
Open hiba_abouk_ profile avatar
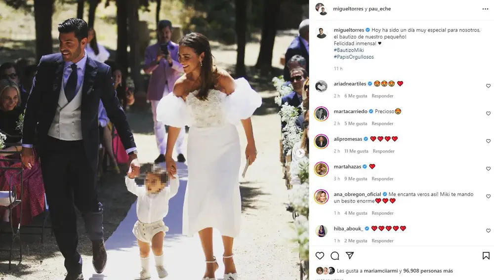pyautogui.click(x=322, y=231)
